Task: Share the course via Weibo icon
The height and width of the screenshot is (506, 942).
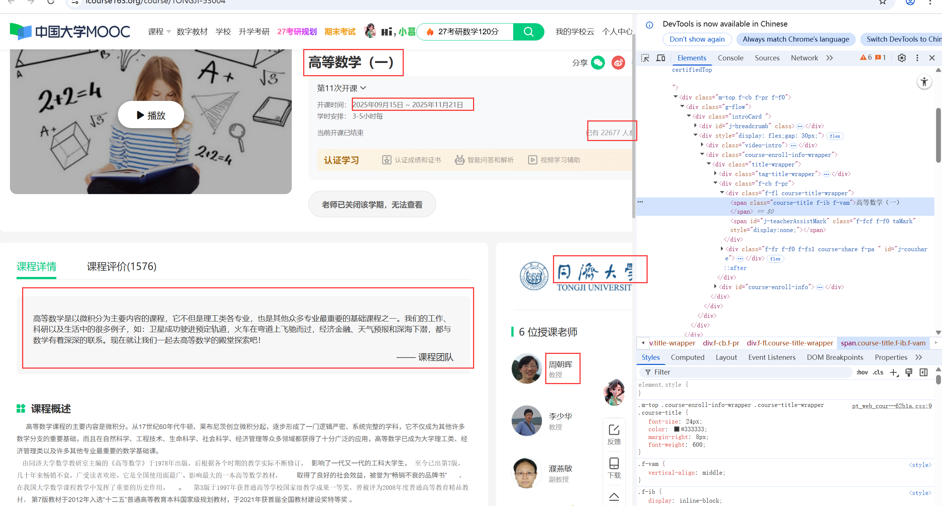Action: pos(618,63)
